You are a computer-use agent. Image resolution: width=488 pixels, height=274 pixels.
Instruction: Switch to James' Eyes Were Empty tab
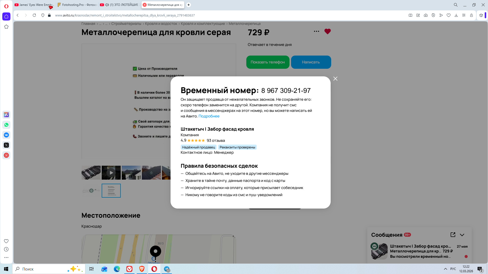(x=33, y=5)
